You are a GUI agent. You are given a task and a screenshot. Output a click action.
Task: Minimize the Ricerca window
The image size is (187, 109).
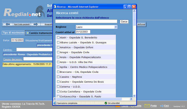125,6
